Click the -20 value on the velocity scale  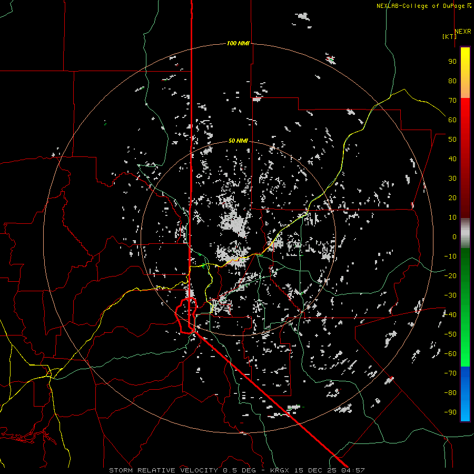pos(450,276)
